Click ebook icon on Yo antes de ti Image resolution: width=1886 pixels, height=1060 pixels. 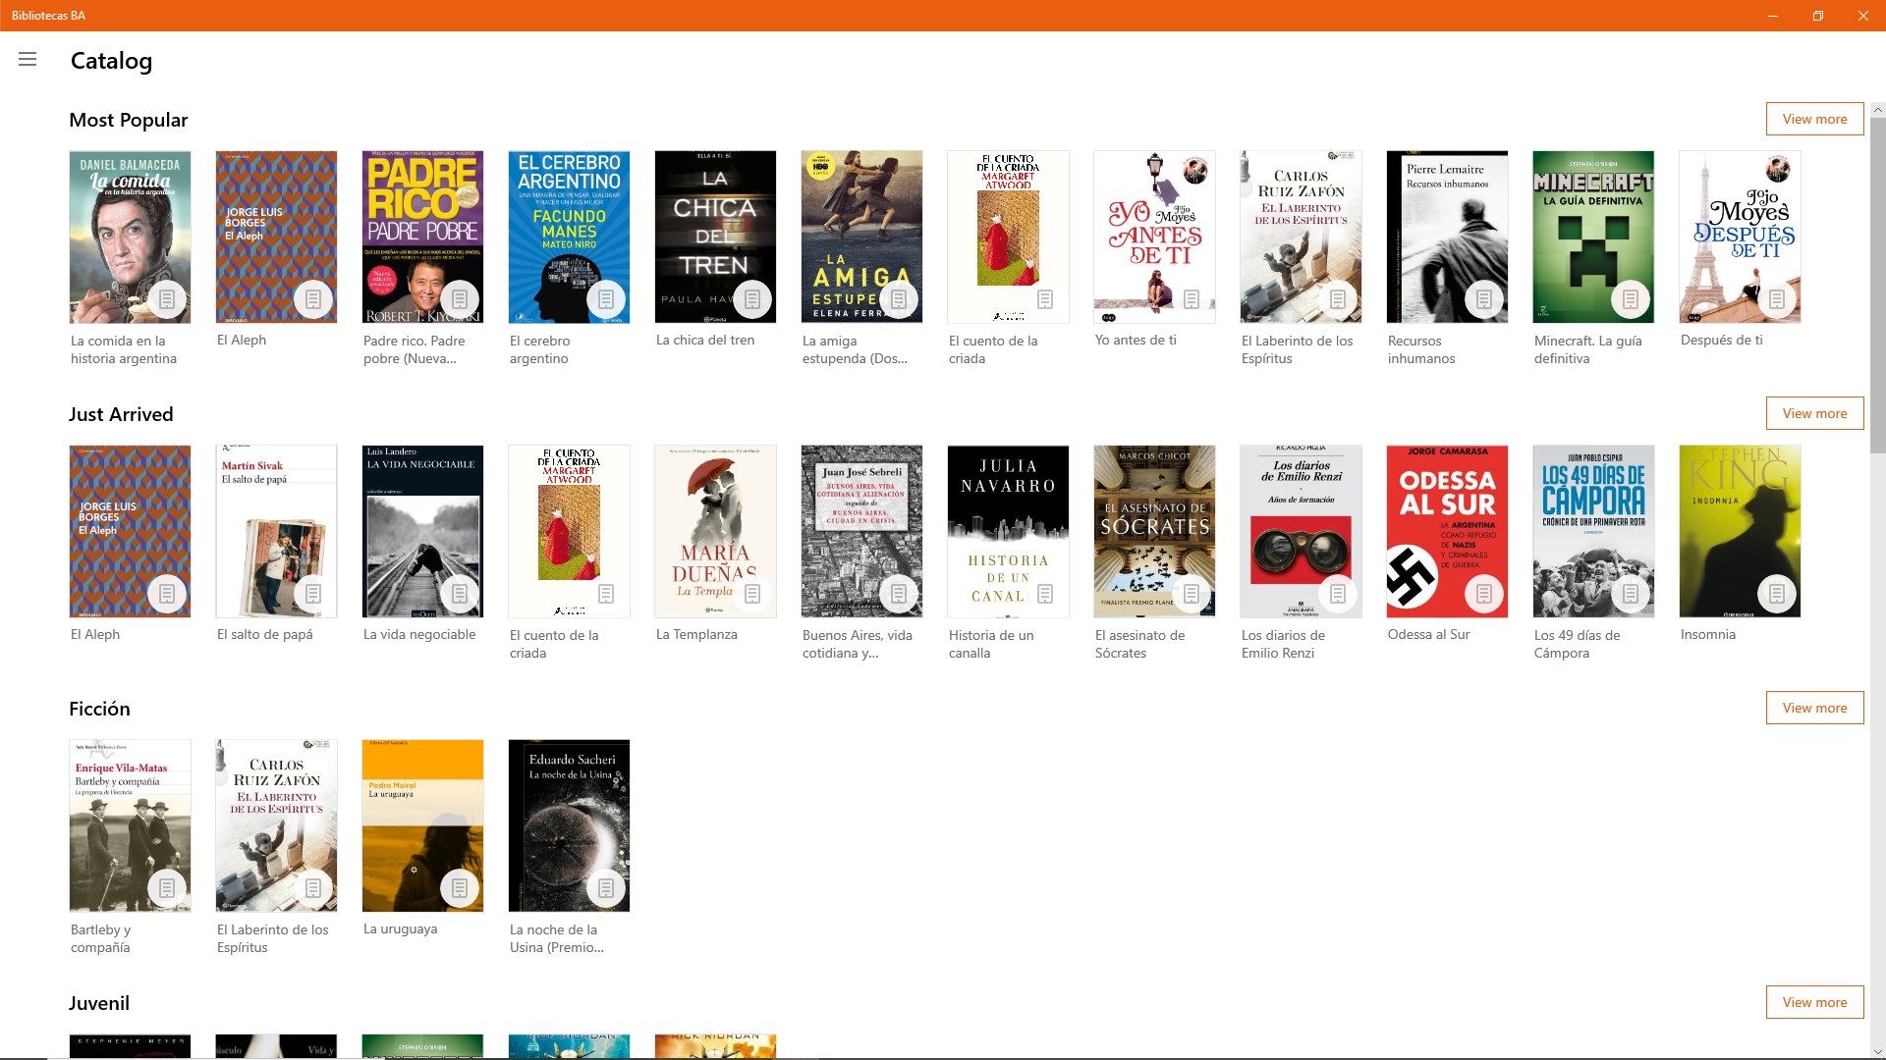(x=1192, y=299)
